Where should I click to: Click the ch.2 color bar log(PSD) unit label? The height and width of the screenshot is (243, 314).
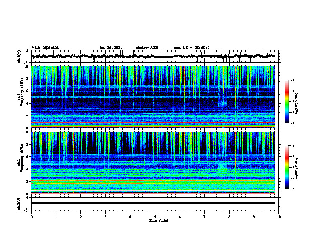[x=297, y=169]
